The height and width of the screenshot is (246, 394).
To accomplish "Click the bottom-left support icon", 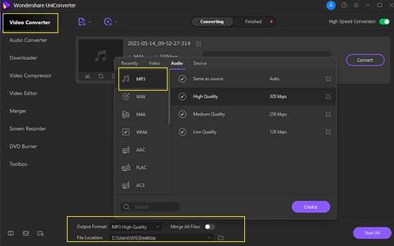I will (x=40, y=233).
